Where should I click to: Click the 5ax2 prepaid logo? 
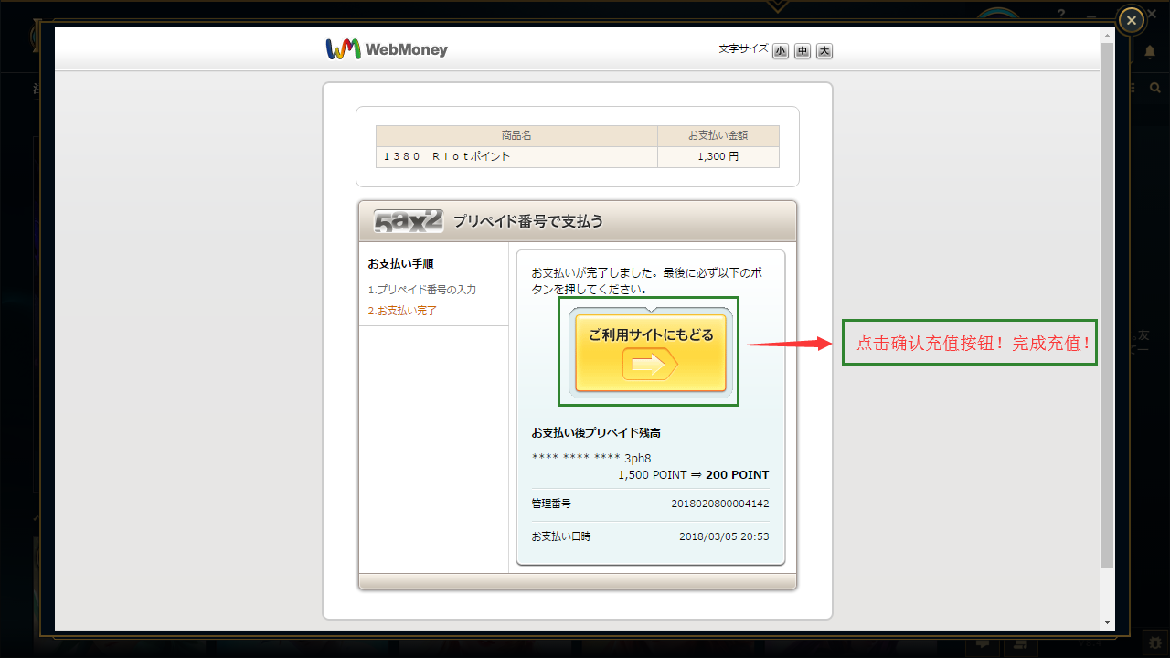click(409, 221)
